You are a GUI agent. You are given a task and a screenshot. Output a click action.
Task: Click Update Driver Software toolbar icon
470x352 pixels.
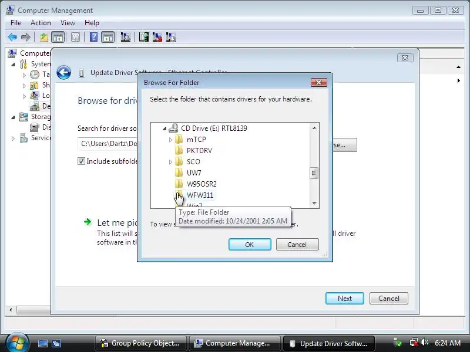point(144,38)
